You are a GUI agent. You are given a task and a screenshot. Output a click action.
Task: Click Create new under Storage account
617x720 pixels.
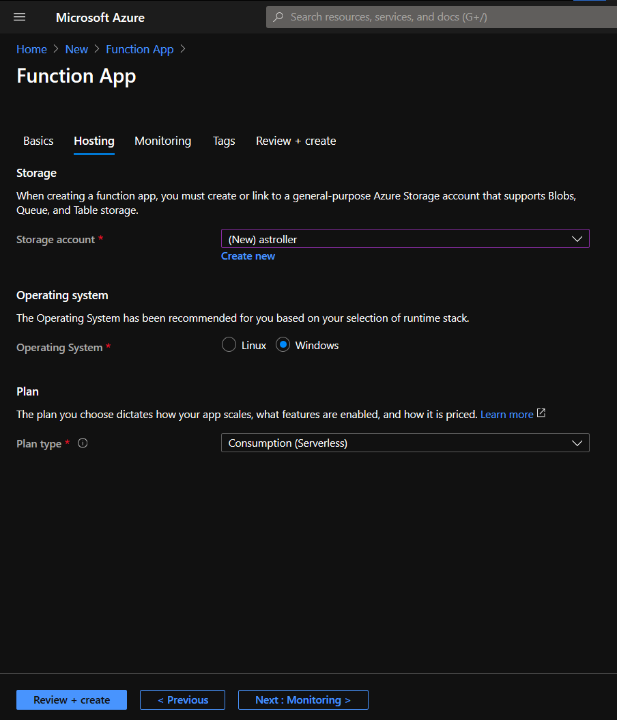pyautogui.click(x=248, y=255)
